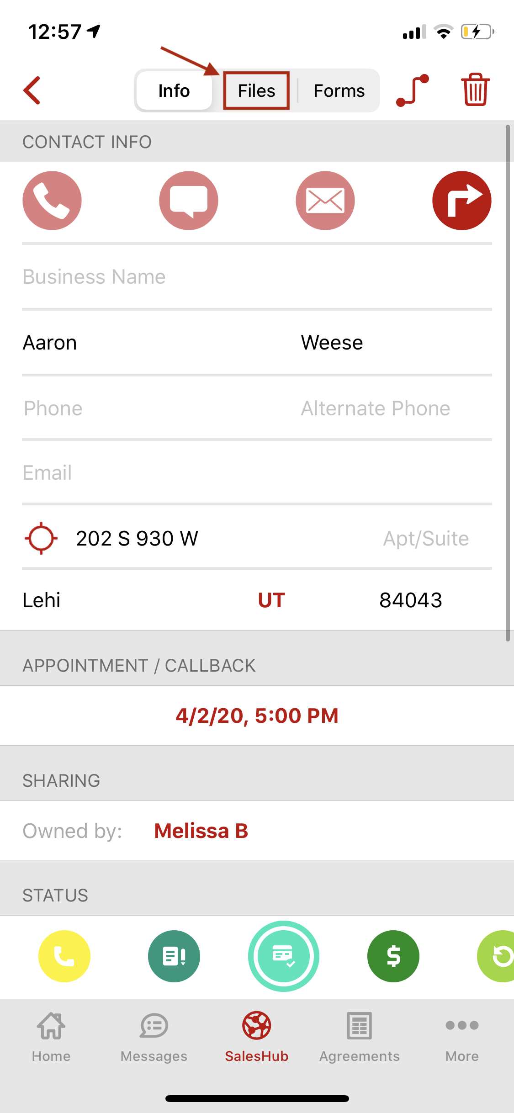Delete contact with trash icon
This screenshot has width=514, height=1113.
point(475,90)
